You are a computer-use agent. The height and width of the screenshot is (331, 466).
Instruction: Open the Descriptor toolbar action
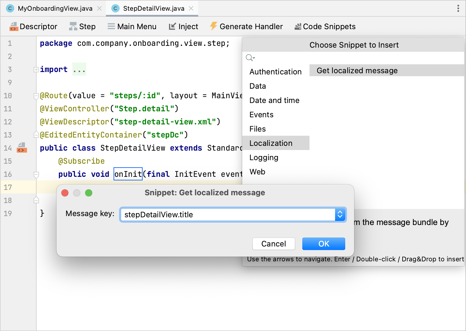click(x=33, y=26)
